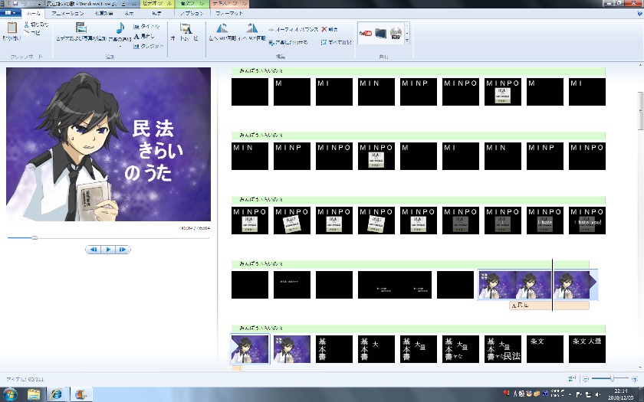Insert a Title clip
Screen dimensions: 644x402
(x=146, y=26)
